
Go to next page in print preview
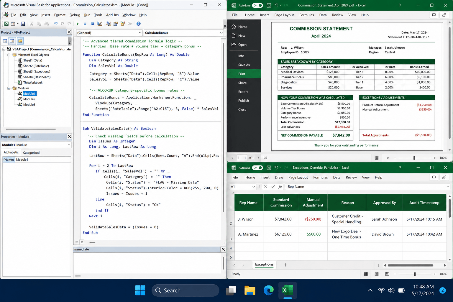[258, 158]
